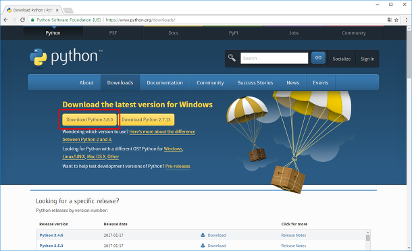Screen dimensions: 412x251
Task: Open the Documentation menu item
Action: point(165,83)
